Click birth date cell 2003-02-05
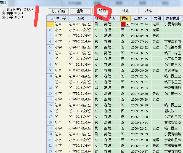The height and width of the screenshot is (153, 183). tap(139, 111)
